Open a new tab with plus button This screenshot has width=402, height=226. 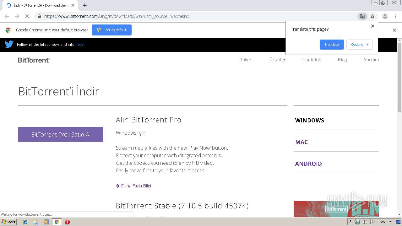tap(85, 5)
